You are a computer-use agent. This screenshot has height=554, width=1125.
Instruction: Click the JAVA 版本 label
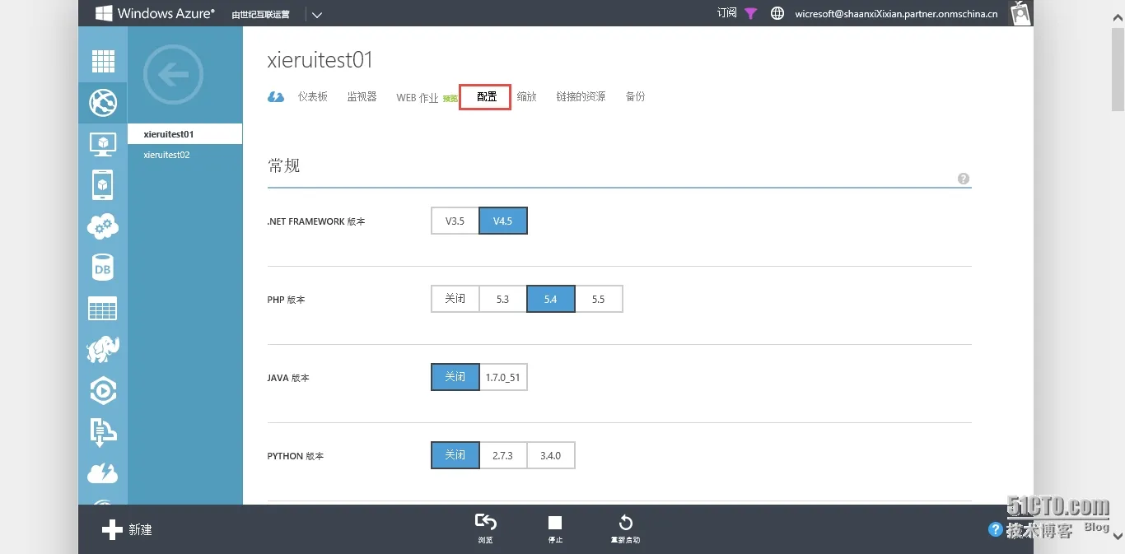288,379
